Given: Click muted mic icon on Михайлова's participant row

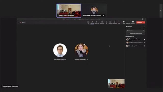Looking at the screenshot, I should coord(144,43).
